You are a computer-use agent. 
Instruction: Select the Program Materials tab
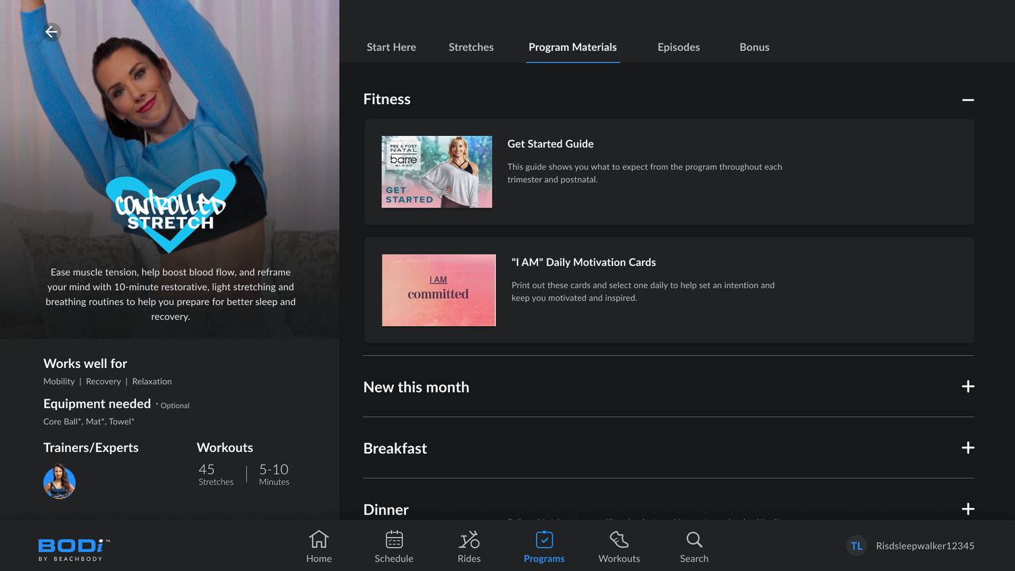click(x=572, y=47)
